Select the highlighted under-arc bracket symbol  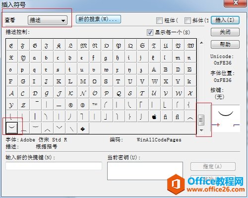click(x=11, y=128)
